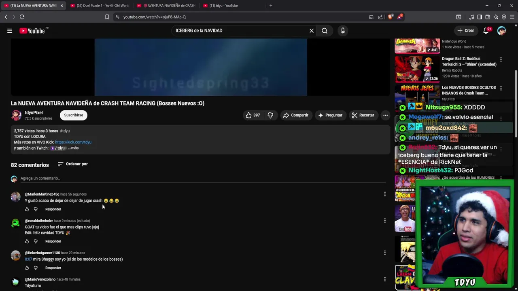Click the install app icon in address bar
518x291 pixels.
(371, 17)
